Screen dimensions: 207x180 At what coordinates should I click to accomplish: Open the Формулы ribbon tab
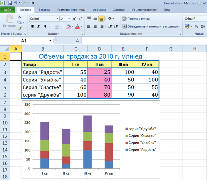[x=99, y=10]
